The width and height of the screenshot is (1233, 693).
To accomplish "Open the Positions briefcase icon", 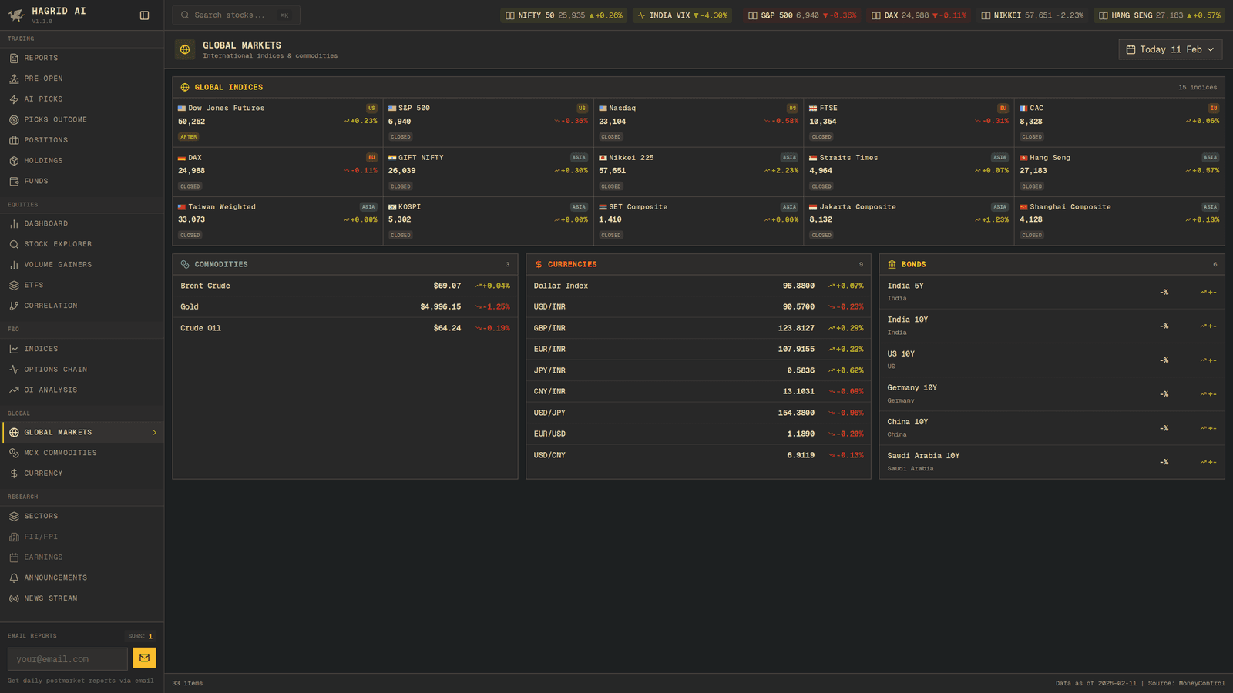I will [x=14, y=140].
